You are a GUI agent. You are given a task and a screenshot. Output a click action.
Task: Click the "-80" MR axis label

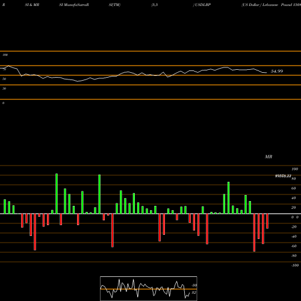[294, 256]
